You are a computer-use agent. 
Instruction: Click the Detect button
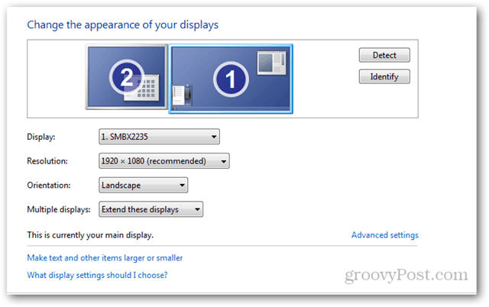coord(384,55)
